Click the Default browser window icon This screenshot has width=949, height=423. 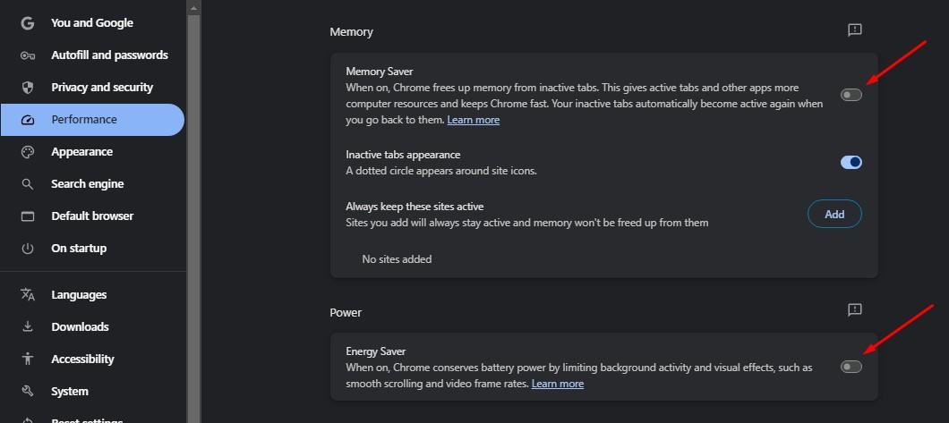[28, 216]
